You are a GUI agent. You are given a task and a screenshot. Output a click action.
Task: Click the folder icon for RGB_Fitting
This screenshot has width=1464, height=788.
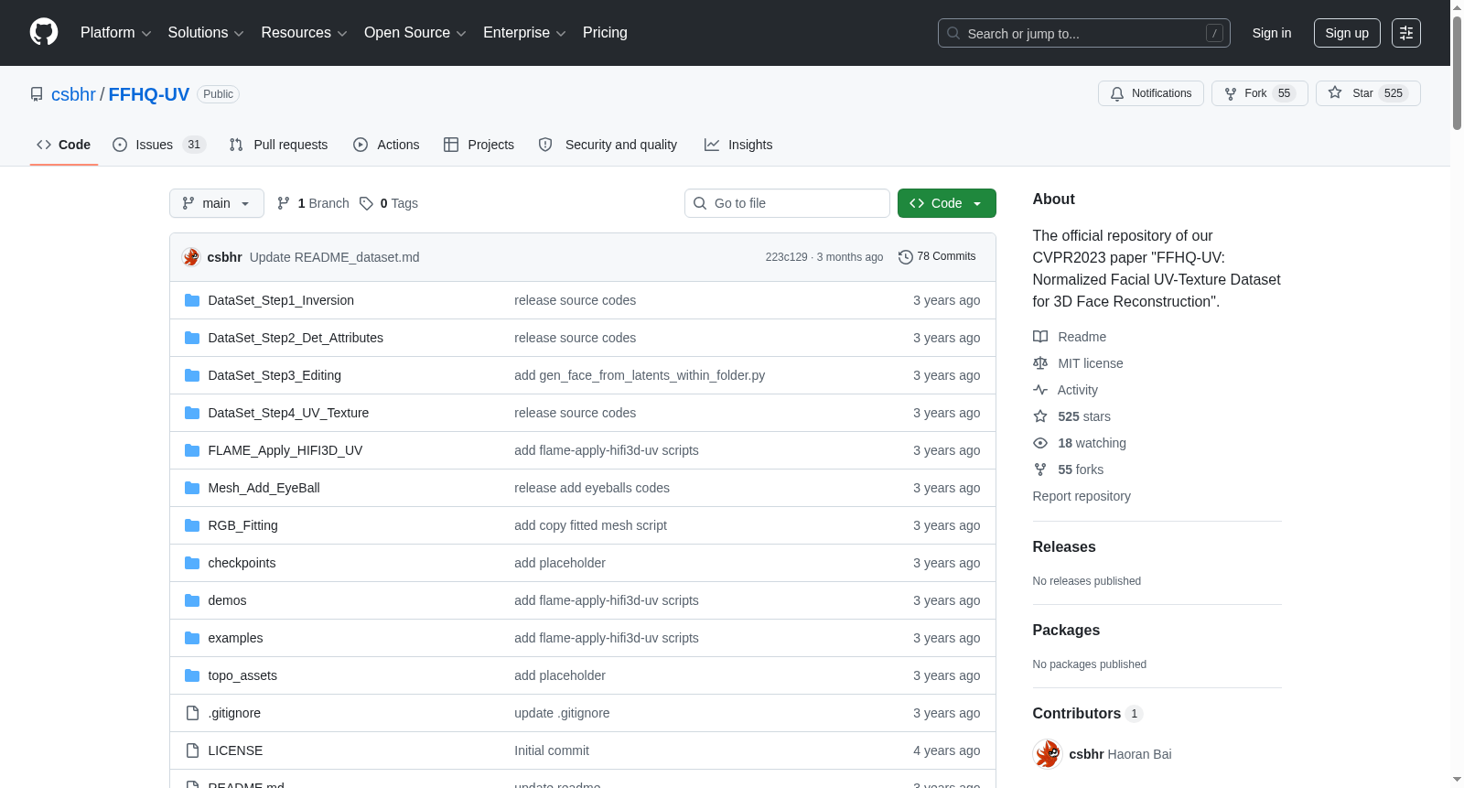click(x=192, y=525)
